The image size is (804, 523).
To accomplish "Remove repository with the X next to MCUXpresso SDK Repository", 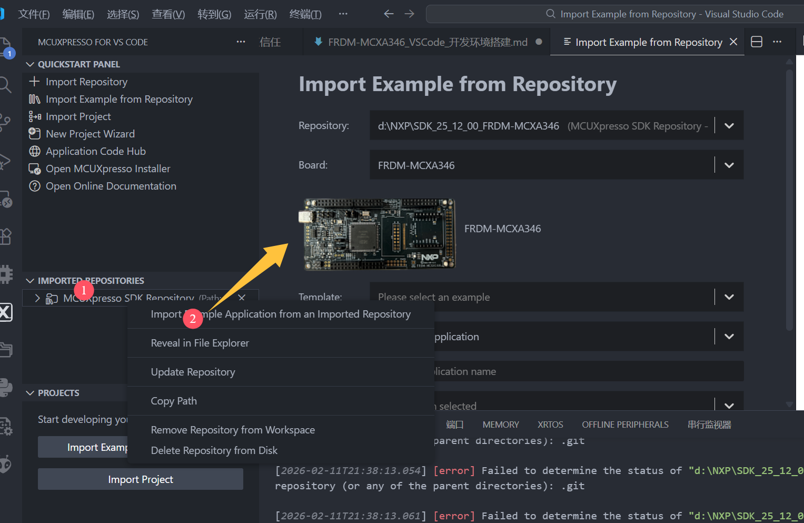I will point(242,298).
